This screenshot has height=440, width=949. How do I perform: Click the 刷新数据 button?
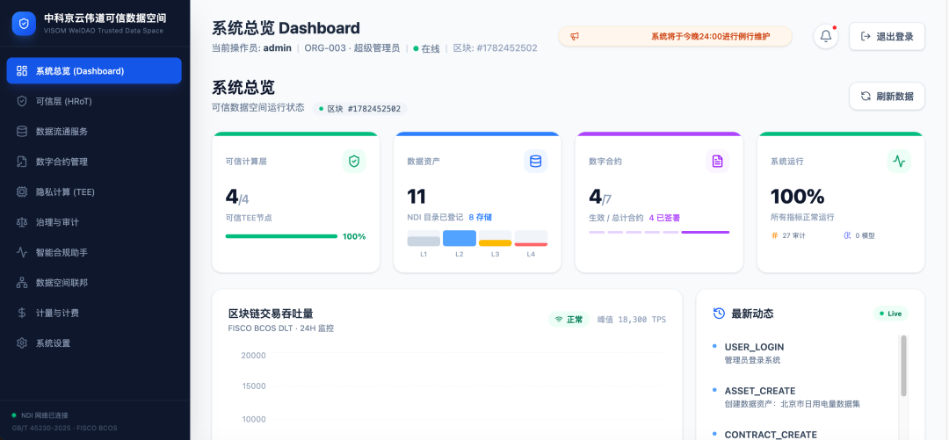[887, 97]
